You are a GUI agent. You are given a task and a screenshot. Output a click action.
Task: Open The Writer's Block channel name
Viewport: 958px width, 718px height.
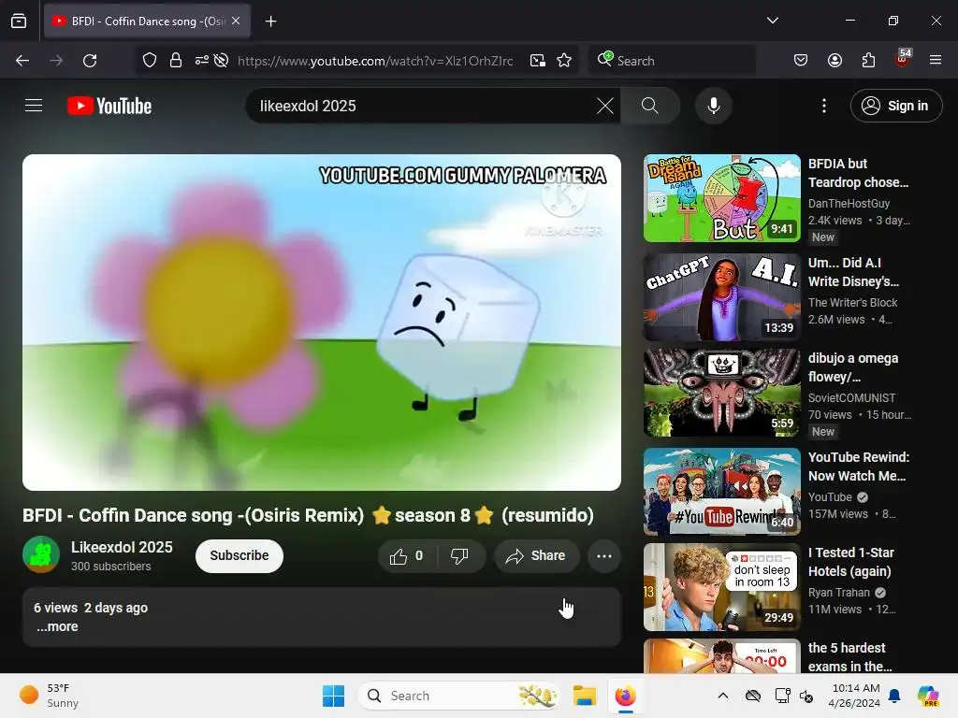click(x=852, y=302)
